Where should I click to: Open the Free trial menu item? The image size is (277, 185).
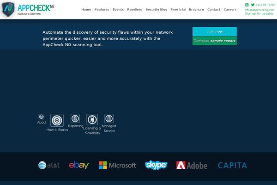(178, 10)
